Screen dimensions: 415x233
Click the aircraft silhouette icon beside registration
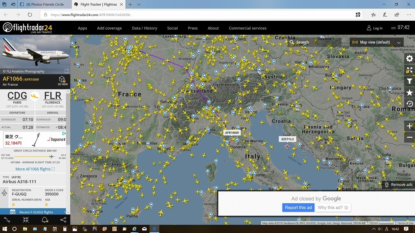(x=4, y=193)
